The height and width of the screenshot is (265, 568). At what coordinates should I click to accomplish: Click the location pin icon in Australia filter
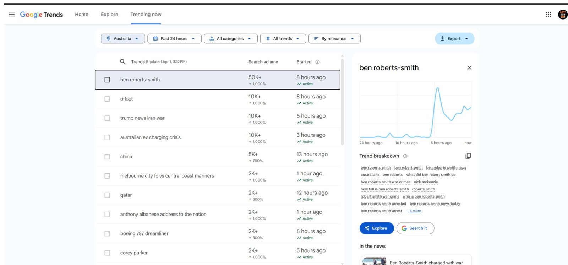[109, 39]
